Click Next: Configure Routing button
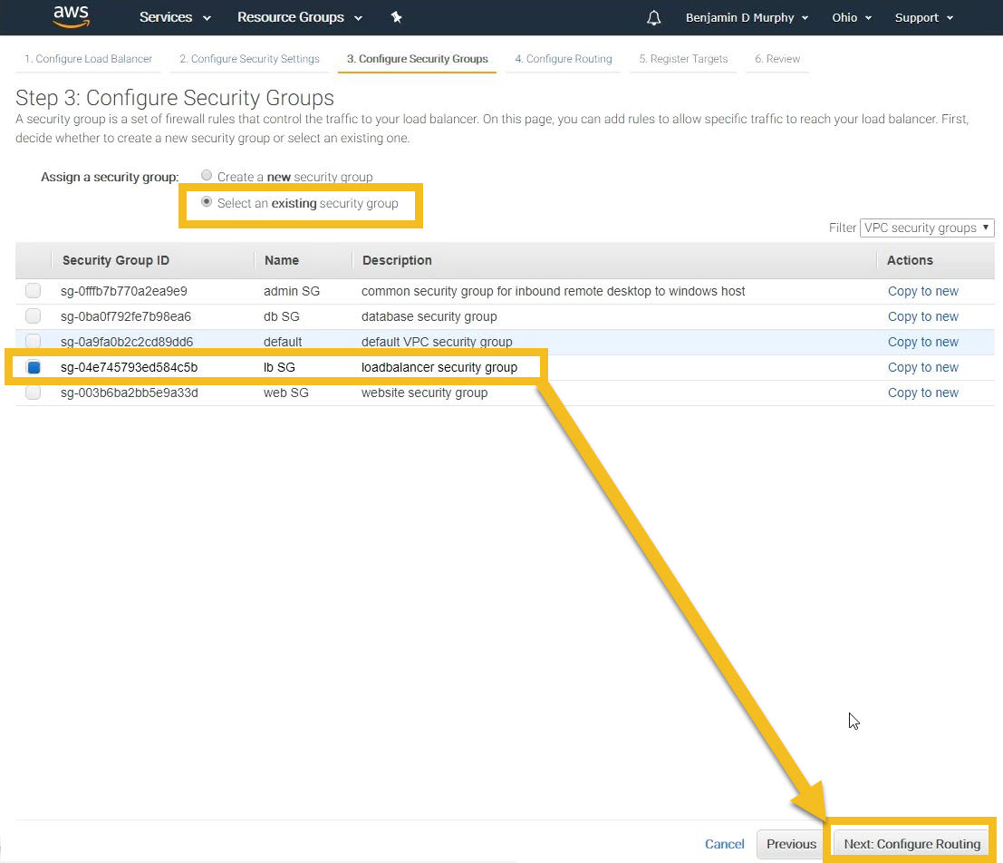This screenshot has height=863, width=1003. (x=911, y=845)
